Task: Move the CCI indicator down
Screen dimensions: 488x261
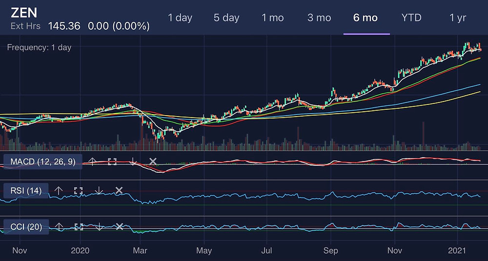Action: pyautogui.click(x=99, y=226)
